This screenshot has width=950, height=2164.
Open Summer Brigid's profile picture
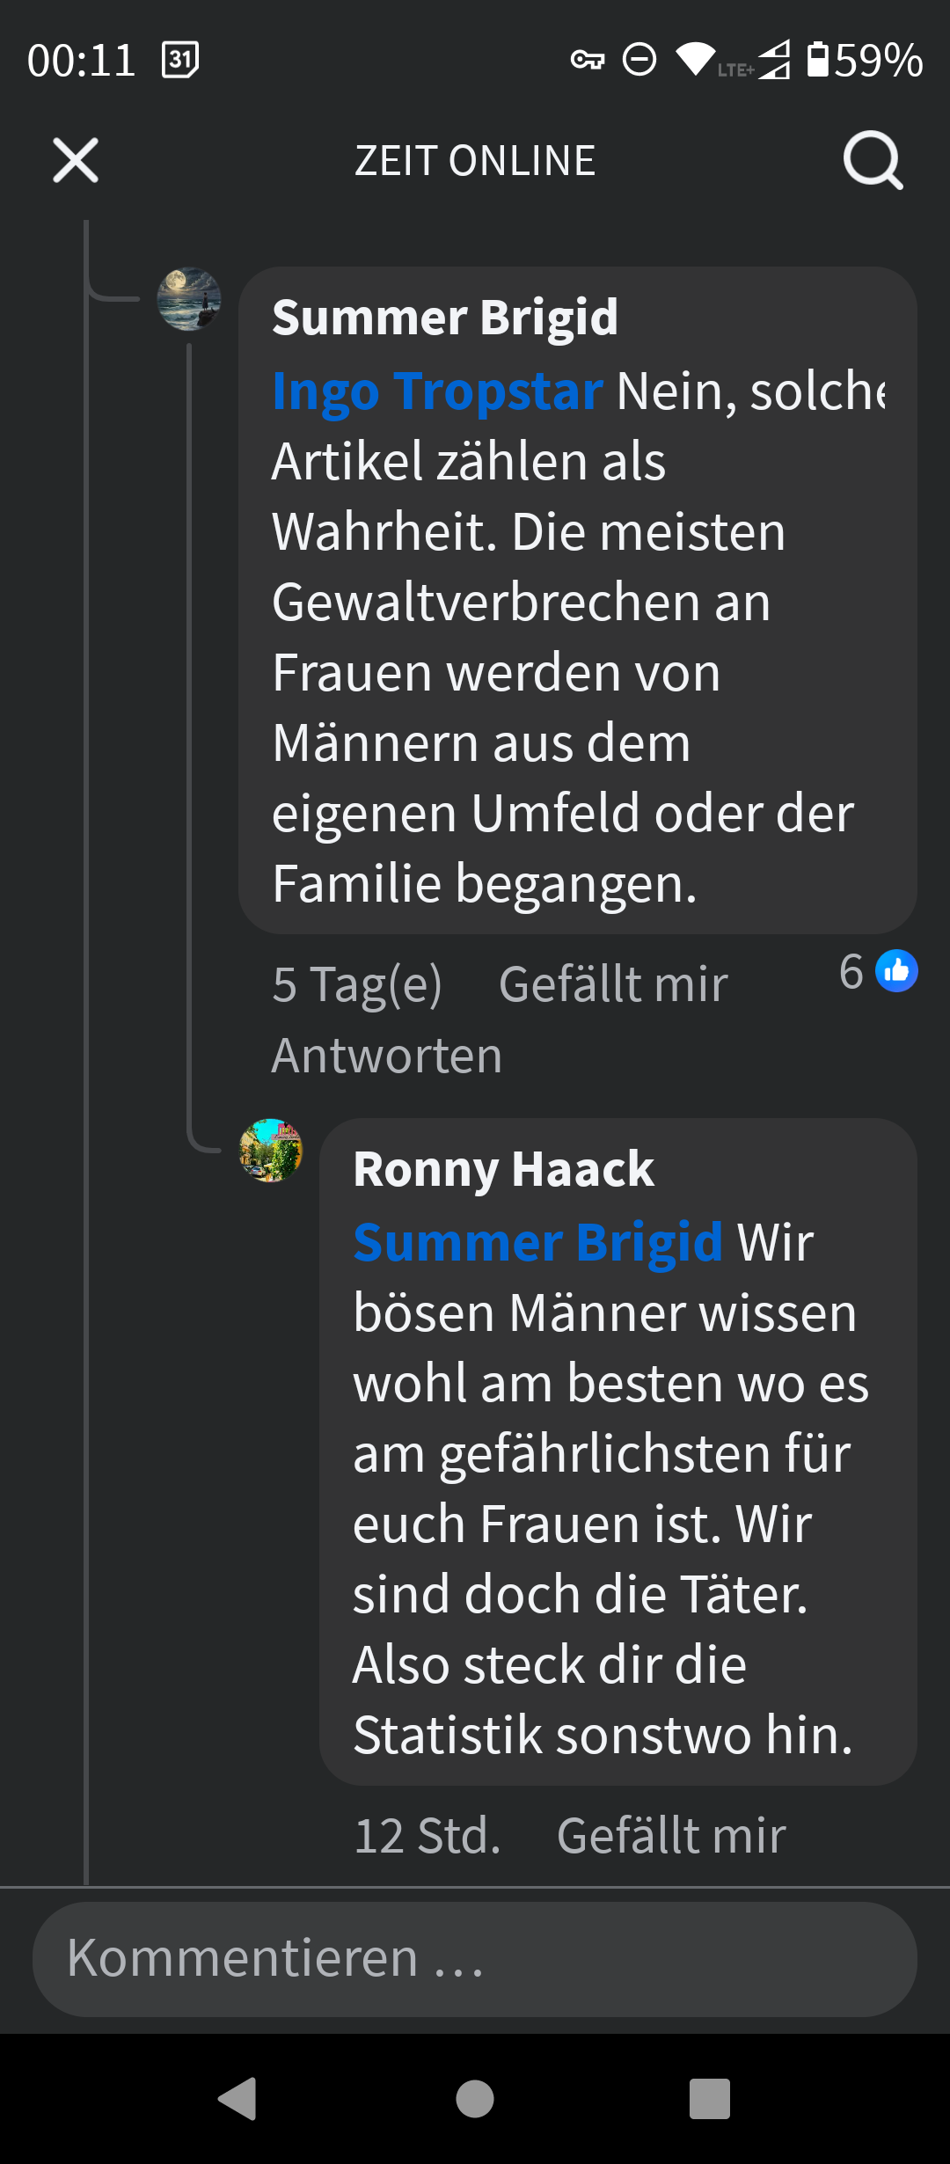[x=189, y=299]
